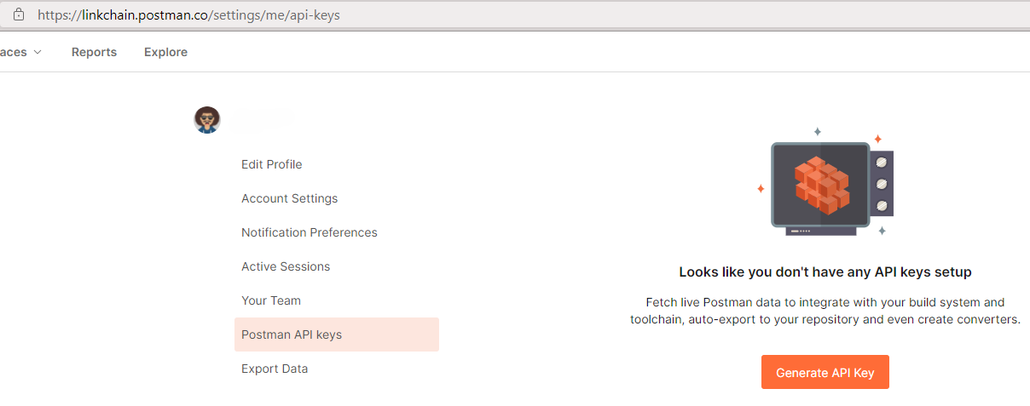Viewport: 1030px width, 406px height.
Task: Open the Reports menu item
Action: click(x=94, y=52)
